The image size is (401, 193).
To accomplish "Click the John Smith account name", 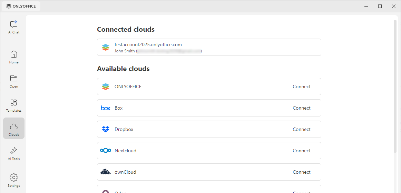I will (x=125, y=51).
